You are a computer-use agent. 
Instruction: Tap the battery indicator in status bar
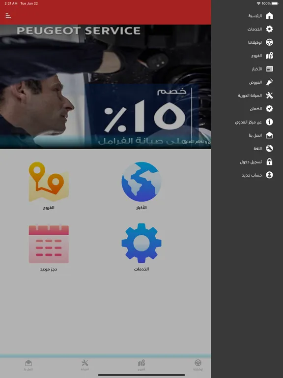tap(275, 3)
